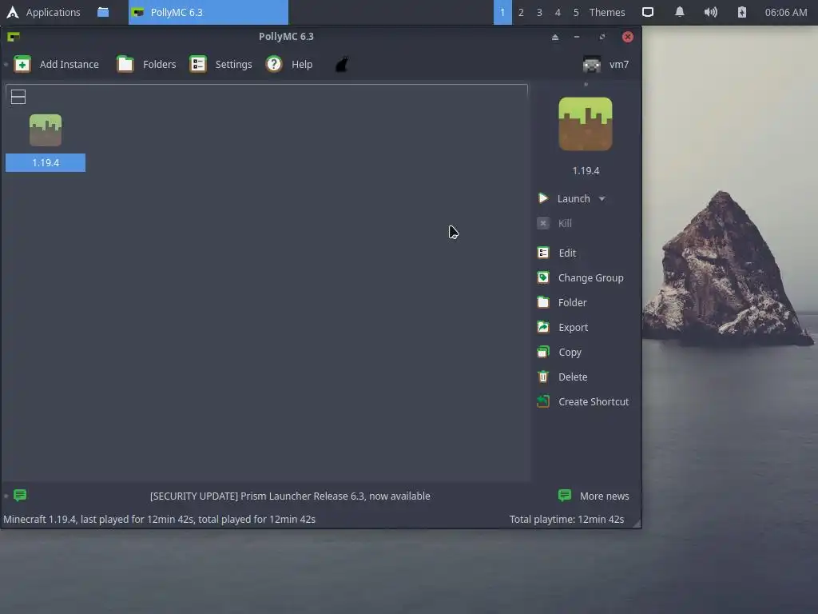Click the Kill button
This screenshot has width=818, height=614.
pyautogui.click(x=554, y=224)
